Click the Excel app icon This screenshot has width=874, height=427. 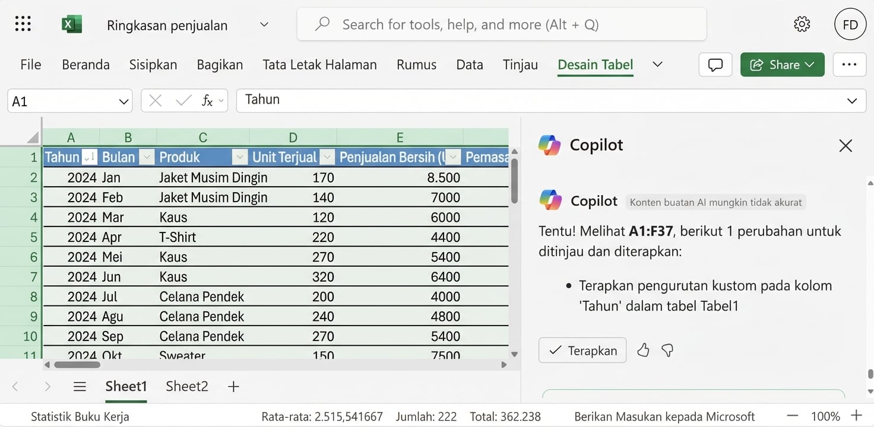point(71,24)
